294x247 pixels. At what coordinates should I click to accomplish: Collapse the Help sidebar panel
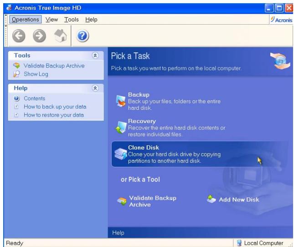coord(95,88)
